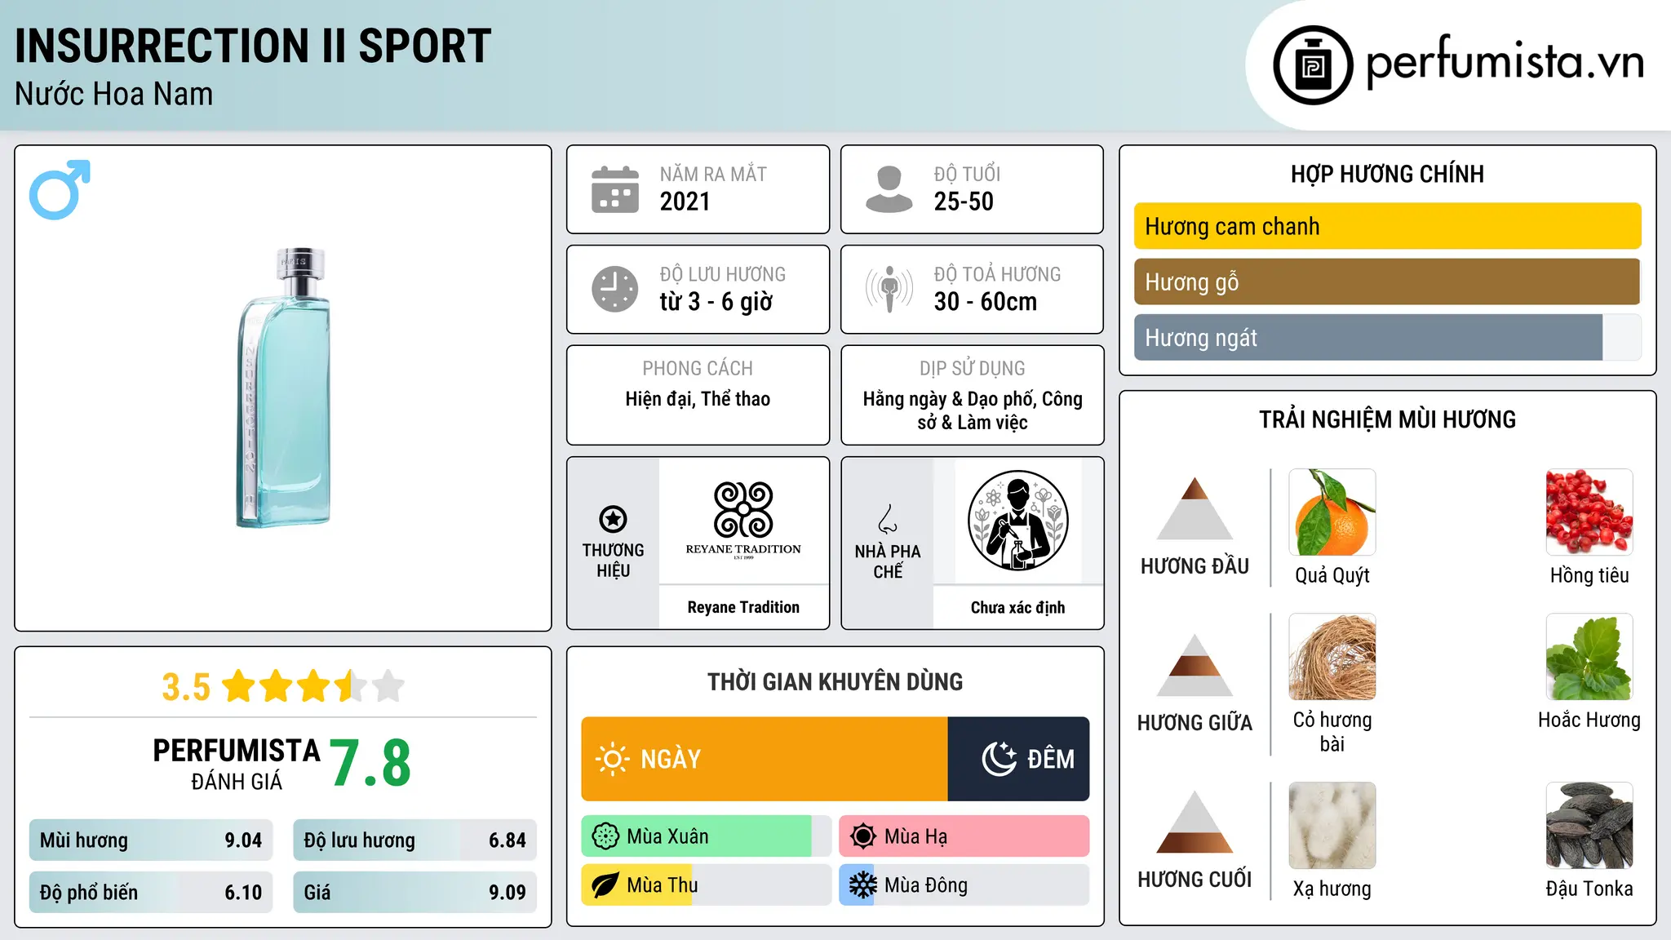This screenshot has height=940, width=1671.
Task: Select the TRẢI NGHIỆM MÙI HƯƠNG heading
Action: (x=1387, y=419)
